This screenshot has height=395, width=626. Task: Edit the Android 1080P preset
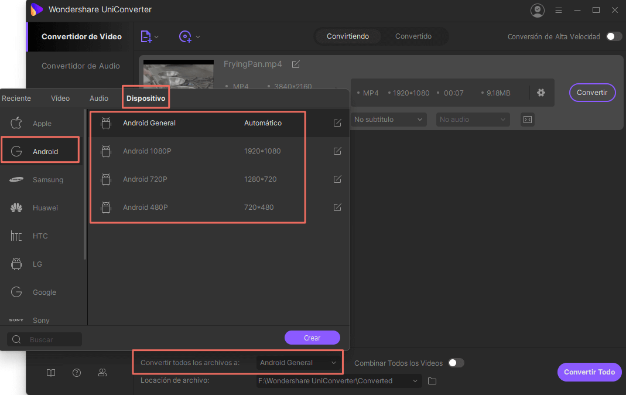click(337, 151)
